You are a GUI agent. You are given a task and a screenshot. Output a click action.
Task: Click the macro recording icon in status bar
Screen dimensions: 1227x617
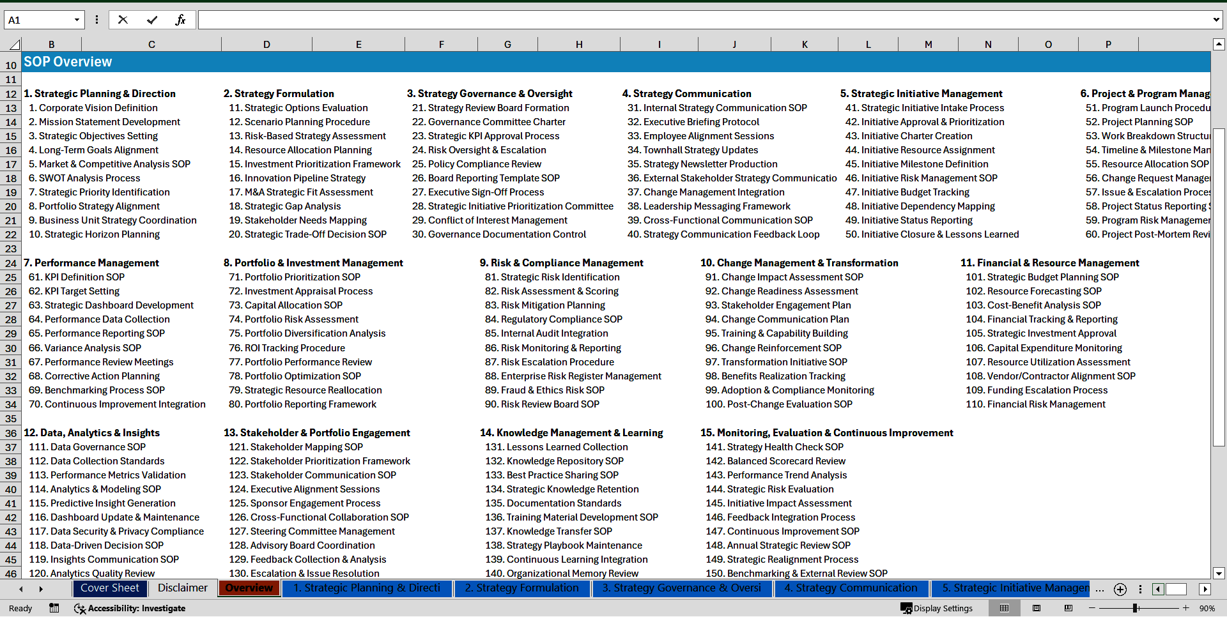[x=54, y=608]
